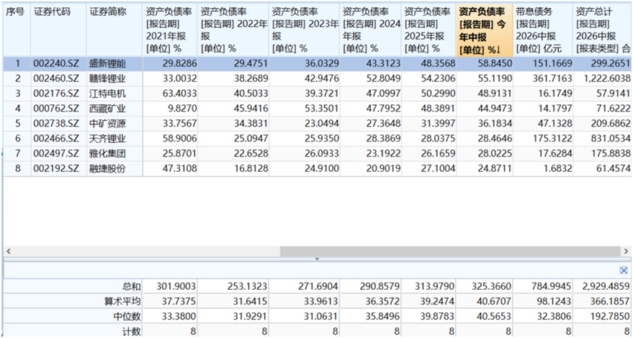Click the 赣锋锂业 name cell
This screenshot has width=633, height=338.
[115, 78]
